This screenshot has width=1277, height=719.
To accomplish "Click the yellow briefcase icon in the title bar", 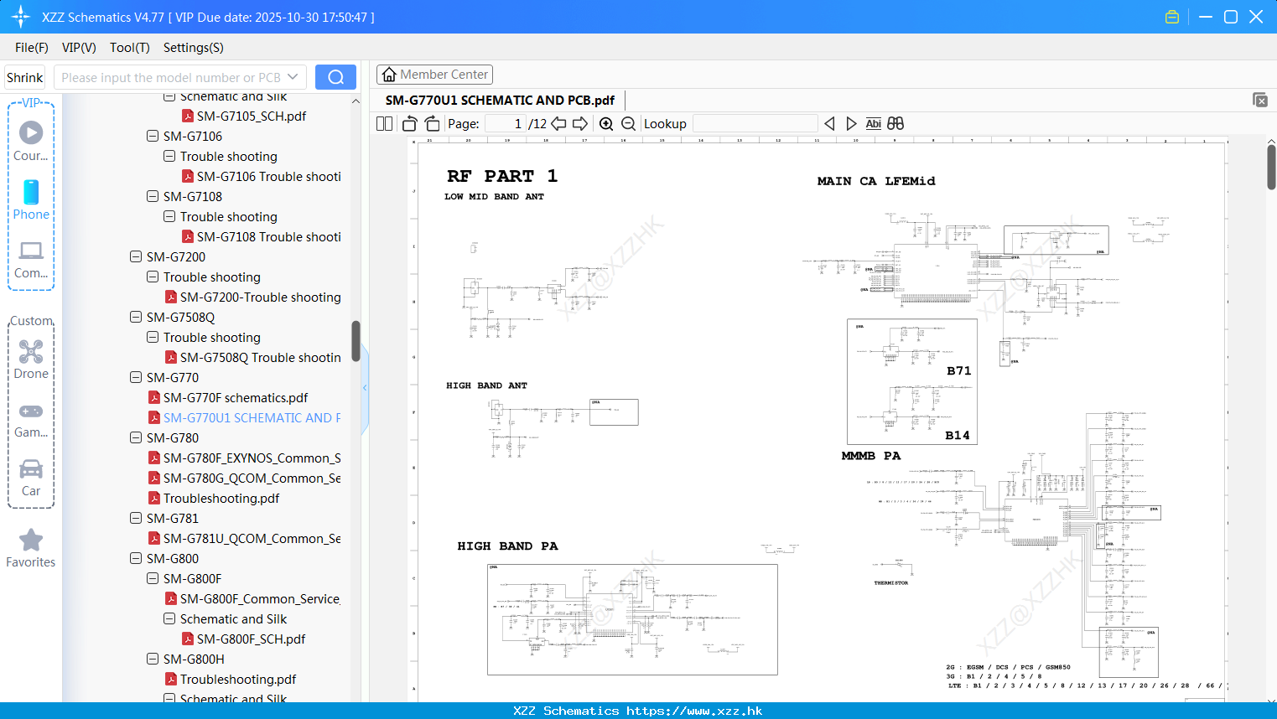I will point(1172,17).
